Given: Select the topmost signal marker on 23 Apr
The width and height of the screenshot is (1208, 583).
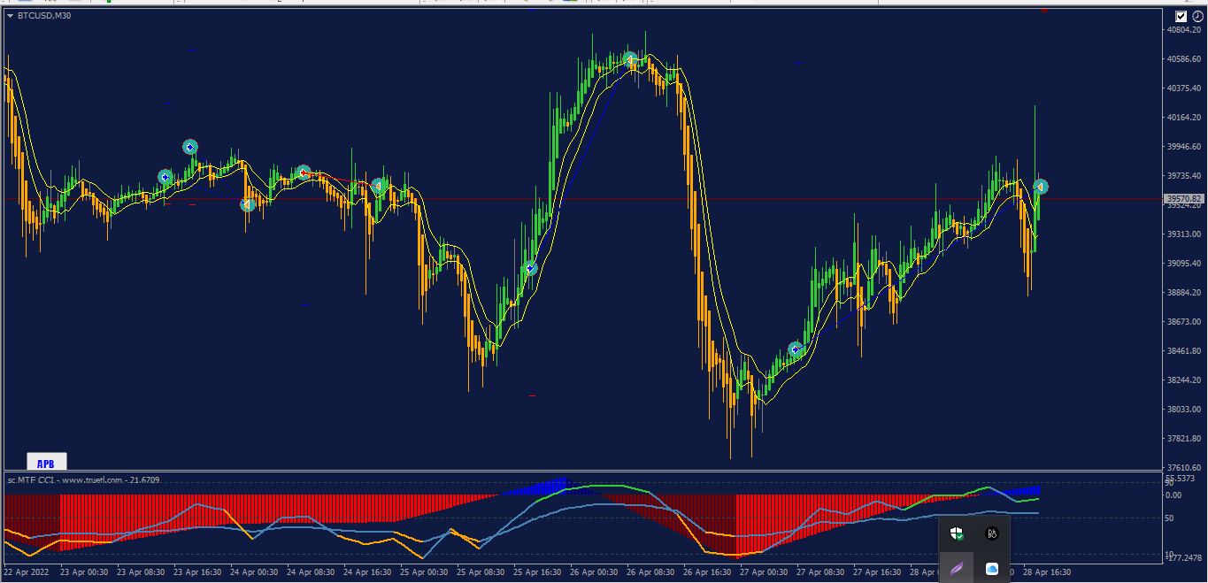Looking at the screenshot, I should (x=190, y=147).
